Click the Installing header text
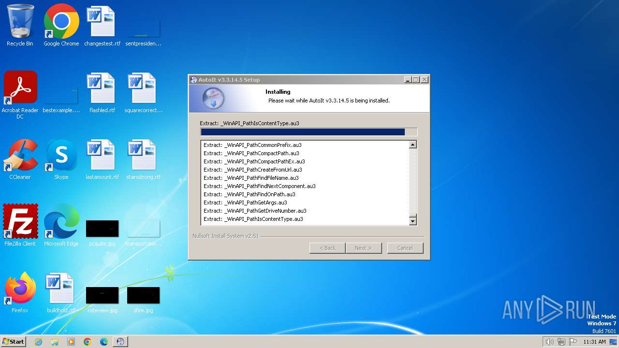Screen dimensions: 619x348 tap(278, 92)
